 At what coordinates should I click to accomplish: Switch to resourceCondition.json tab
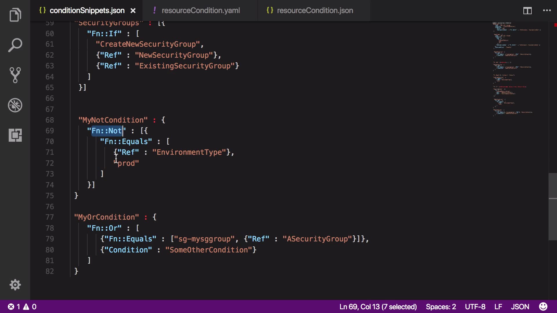click(315, 11)
